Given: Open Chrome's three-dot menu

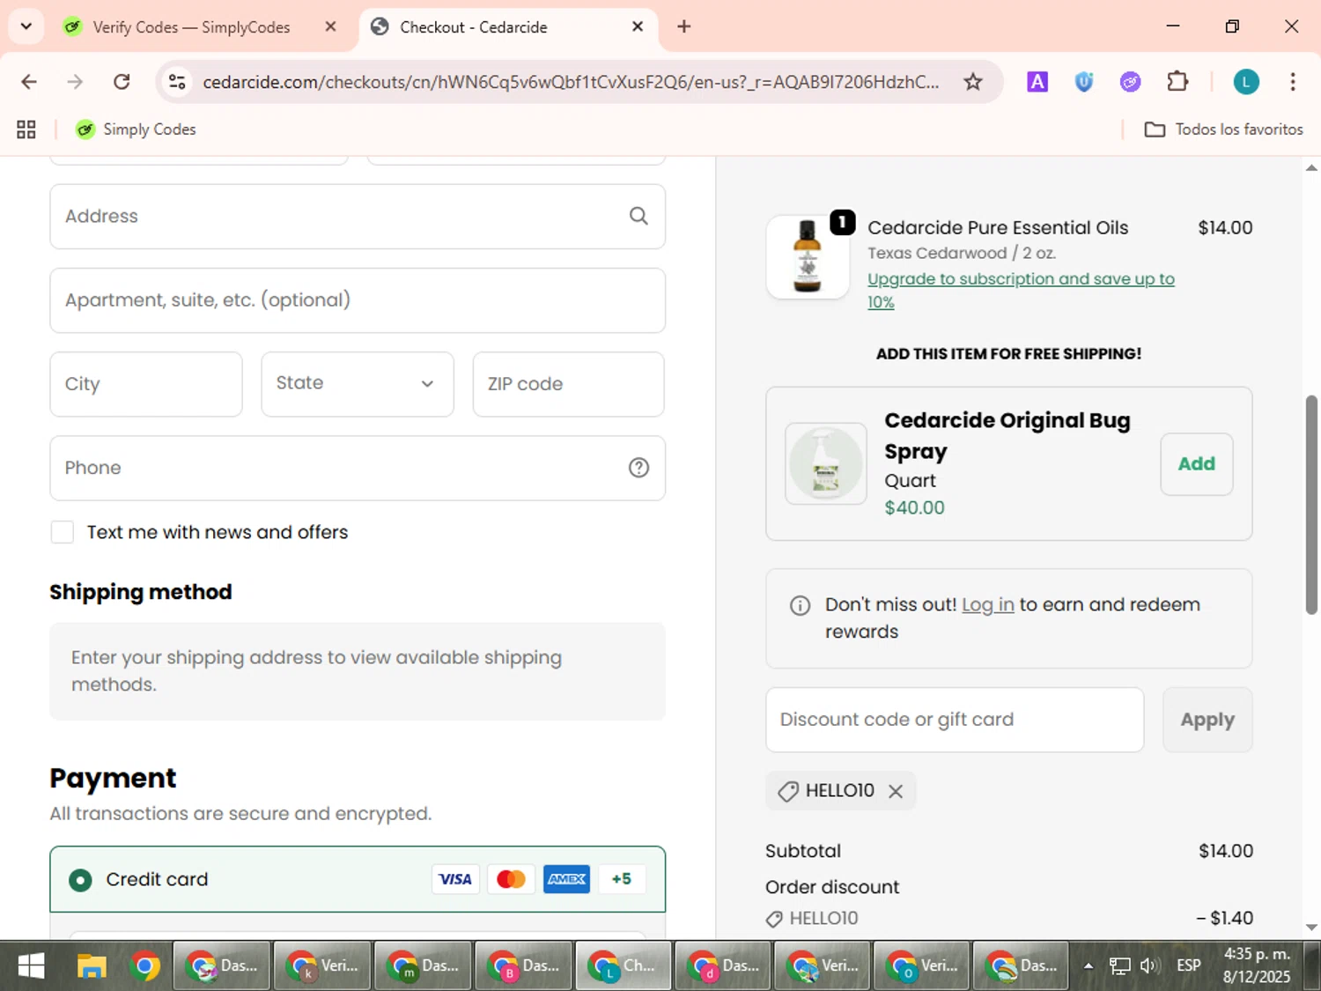Looking at the screenshot, I should pyautogui.click(x=1293, y=82).
